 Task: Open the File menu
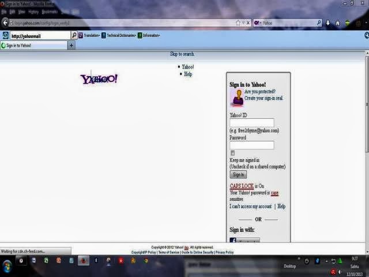(3, 12)
